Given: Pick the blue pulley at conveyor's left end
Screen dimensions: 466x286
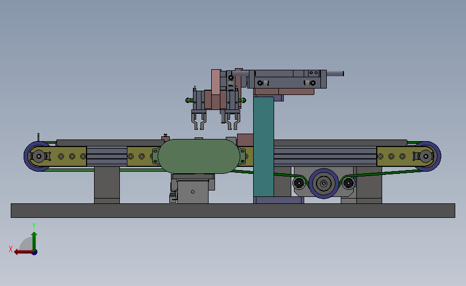Looking at the screenshot, I should click(38, 156).
